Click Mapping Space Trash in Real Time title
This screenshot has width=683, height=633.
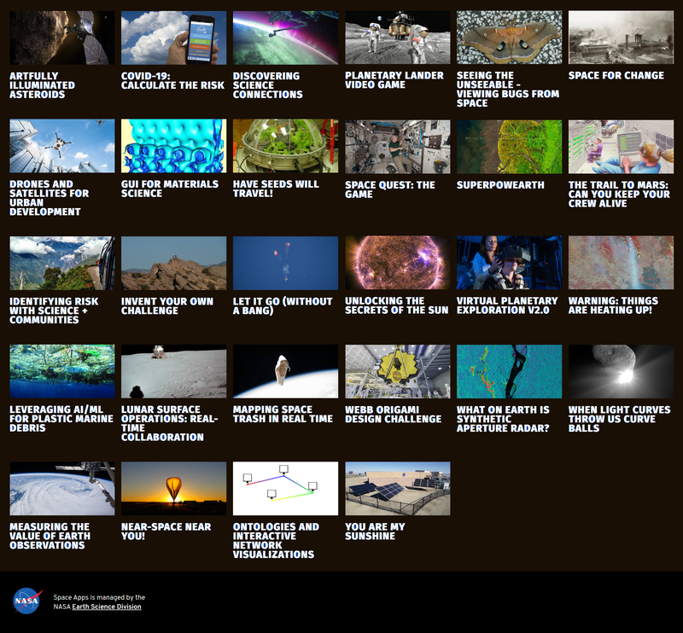[283, 414]
